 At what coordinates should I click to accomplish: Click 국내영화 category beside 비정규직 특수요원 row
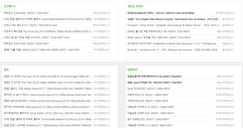click(98, 31)
